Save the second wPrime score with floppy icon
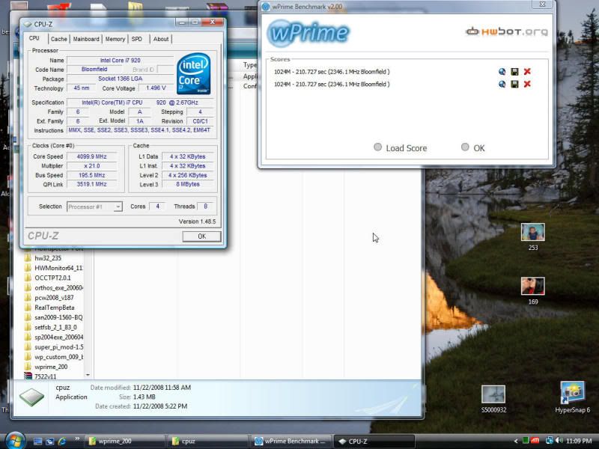This screenshot has height=449, width=599. (x=514, y=84)
